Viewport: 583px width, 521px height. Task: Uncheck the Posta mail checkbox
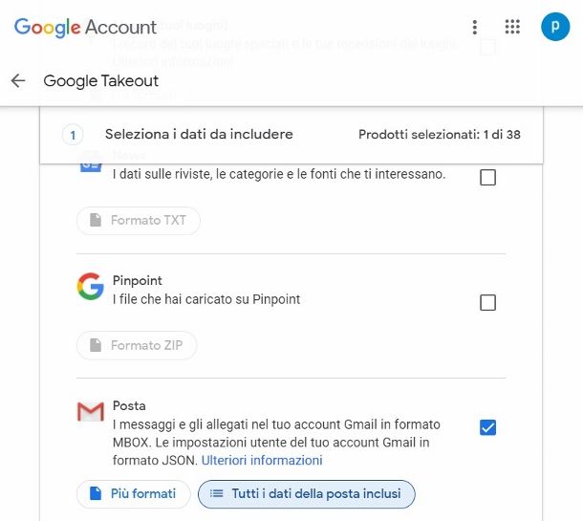click(487, 427)
